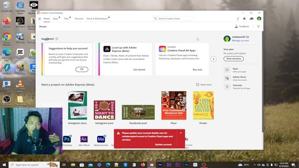The width and height of the screenshot is (299, 168).
Task: Focus the Search Creative Cloud field
Action: point(173,19)
